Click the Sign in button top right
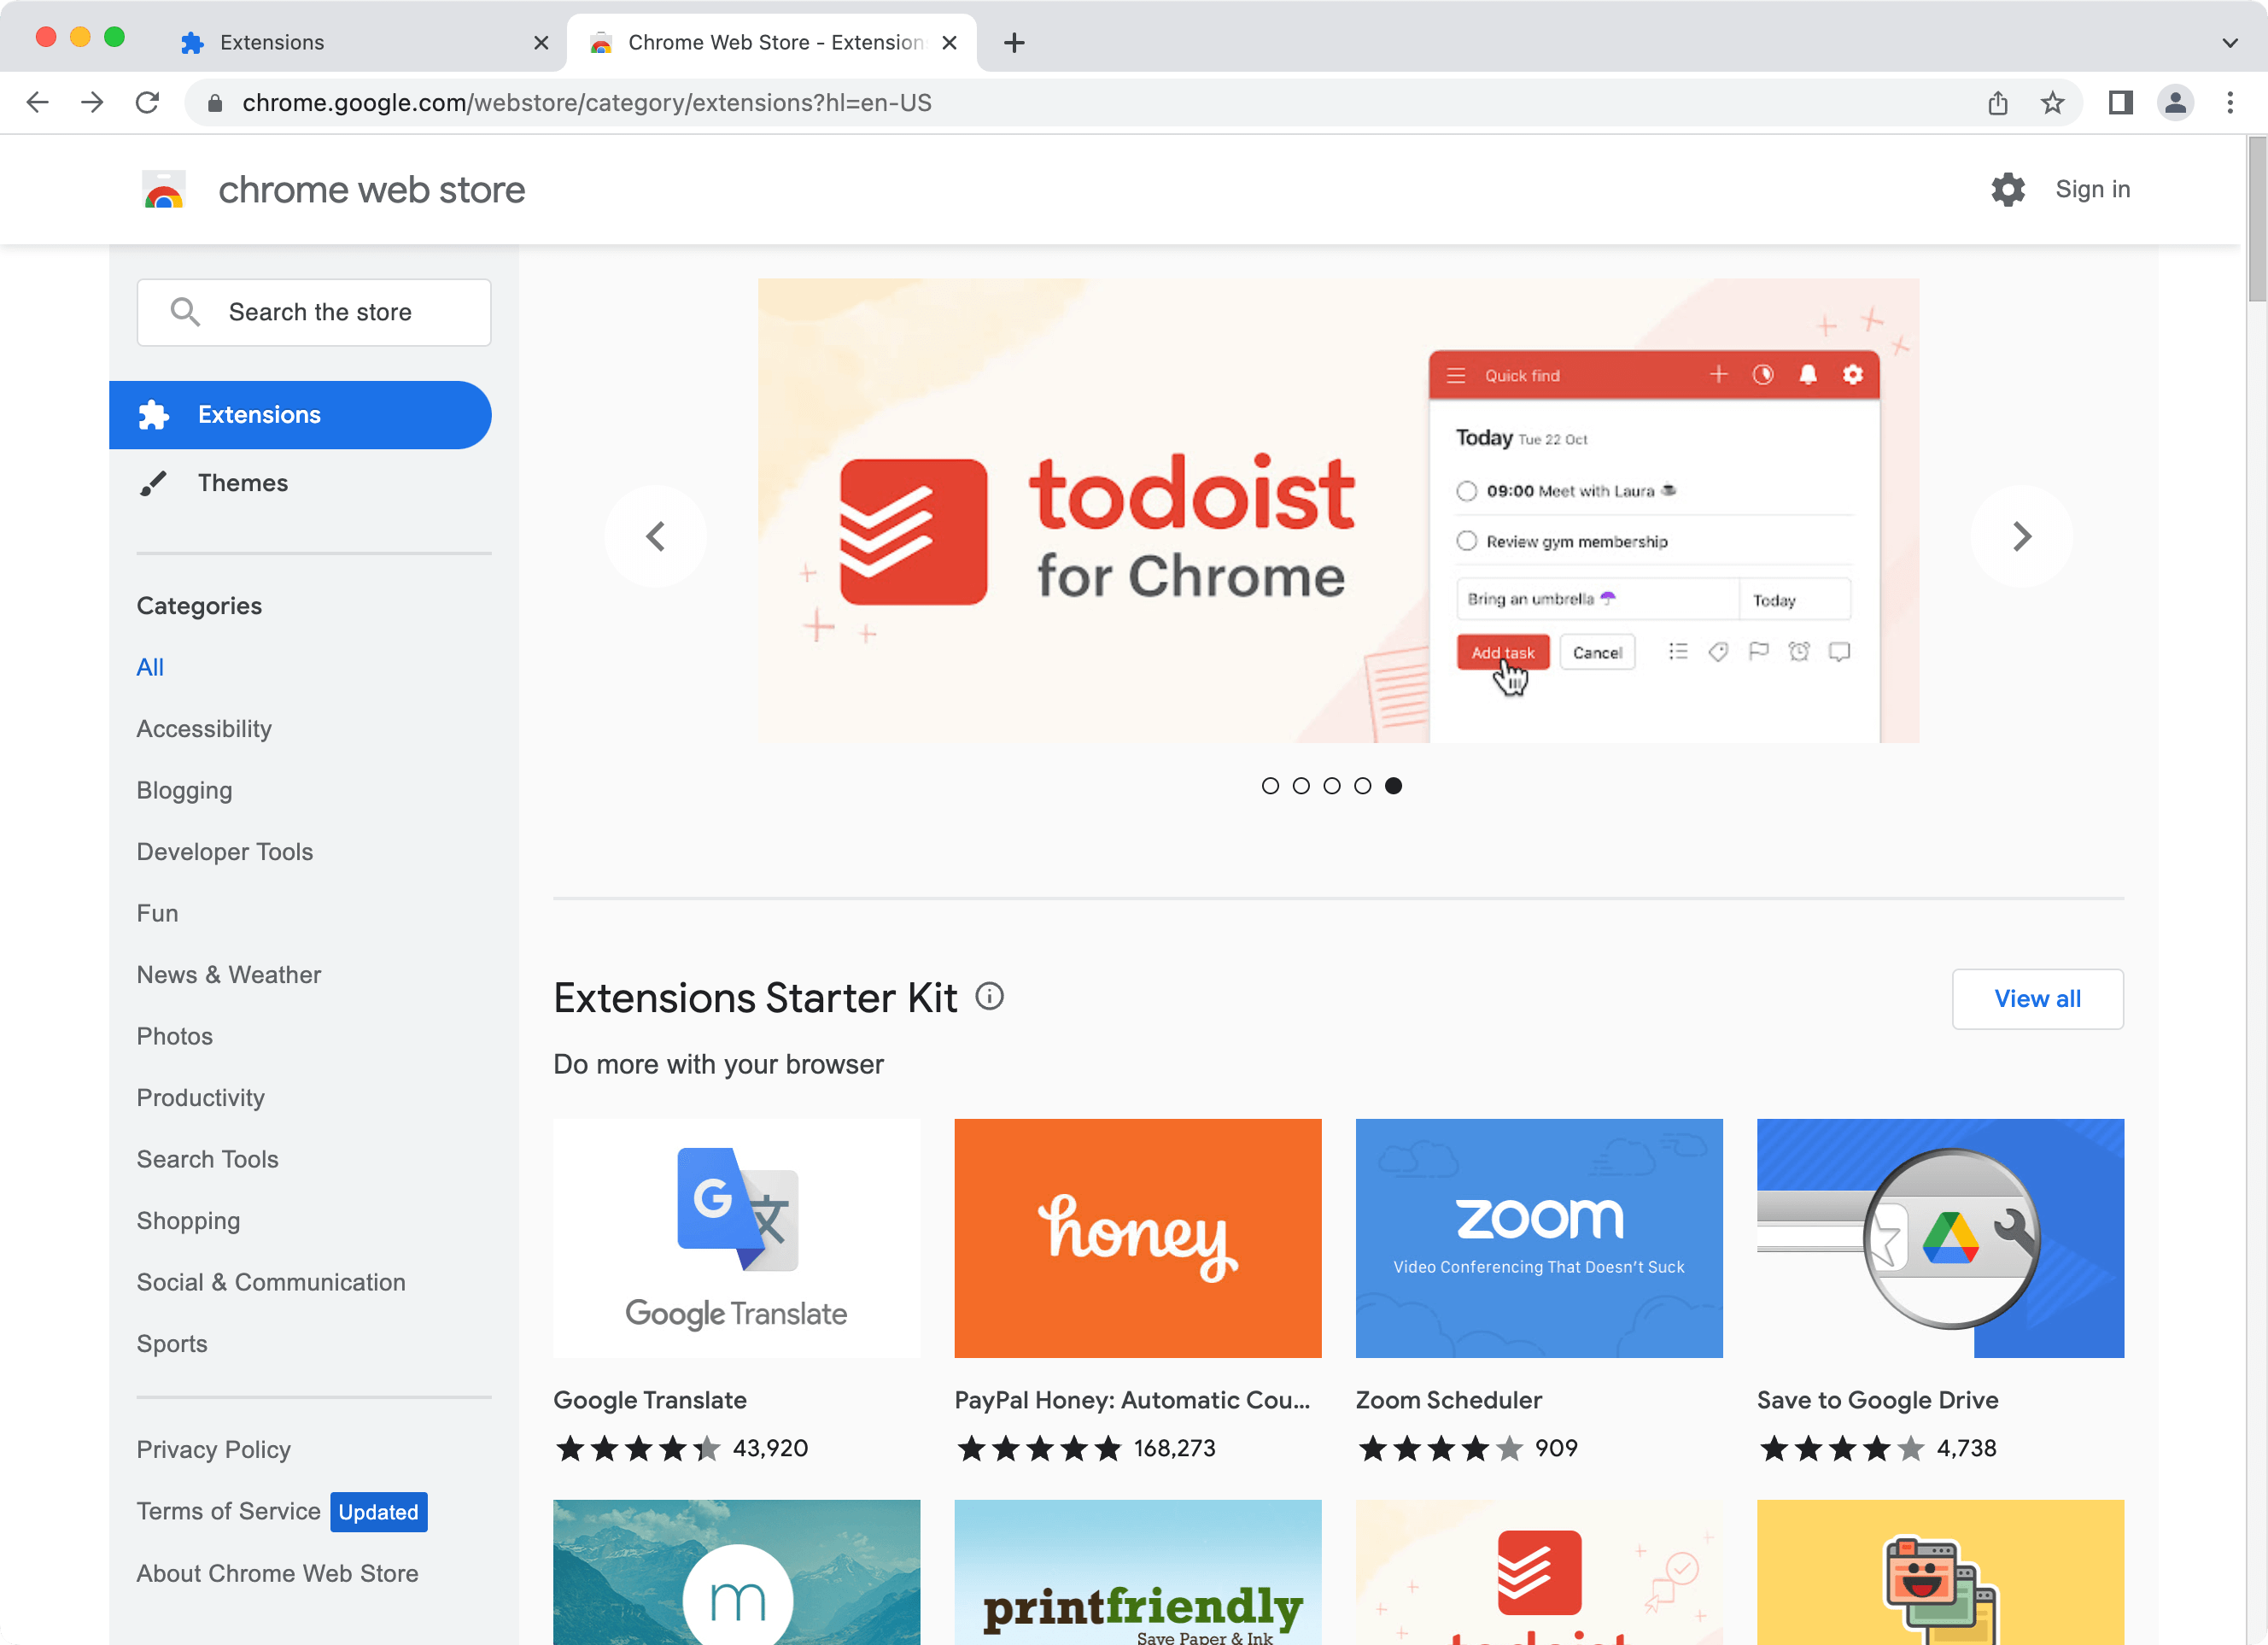2268x1645 pixels. pos(2094,189)
